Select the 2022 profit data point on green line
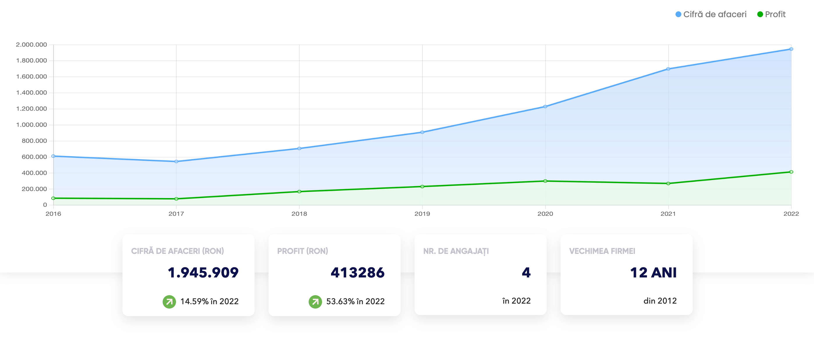Image resolution: width=814 pixels, height=342 pixels. 791,172
